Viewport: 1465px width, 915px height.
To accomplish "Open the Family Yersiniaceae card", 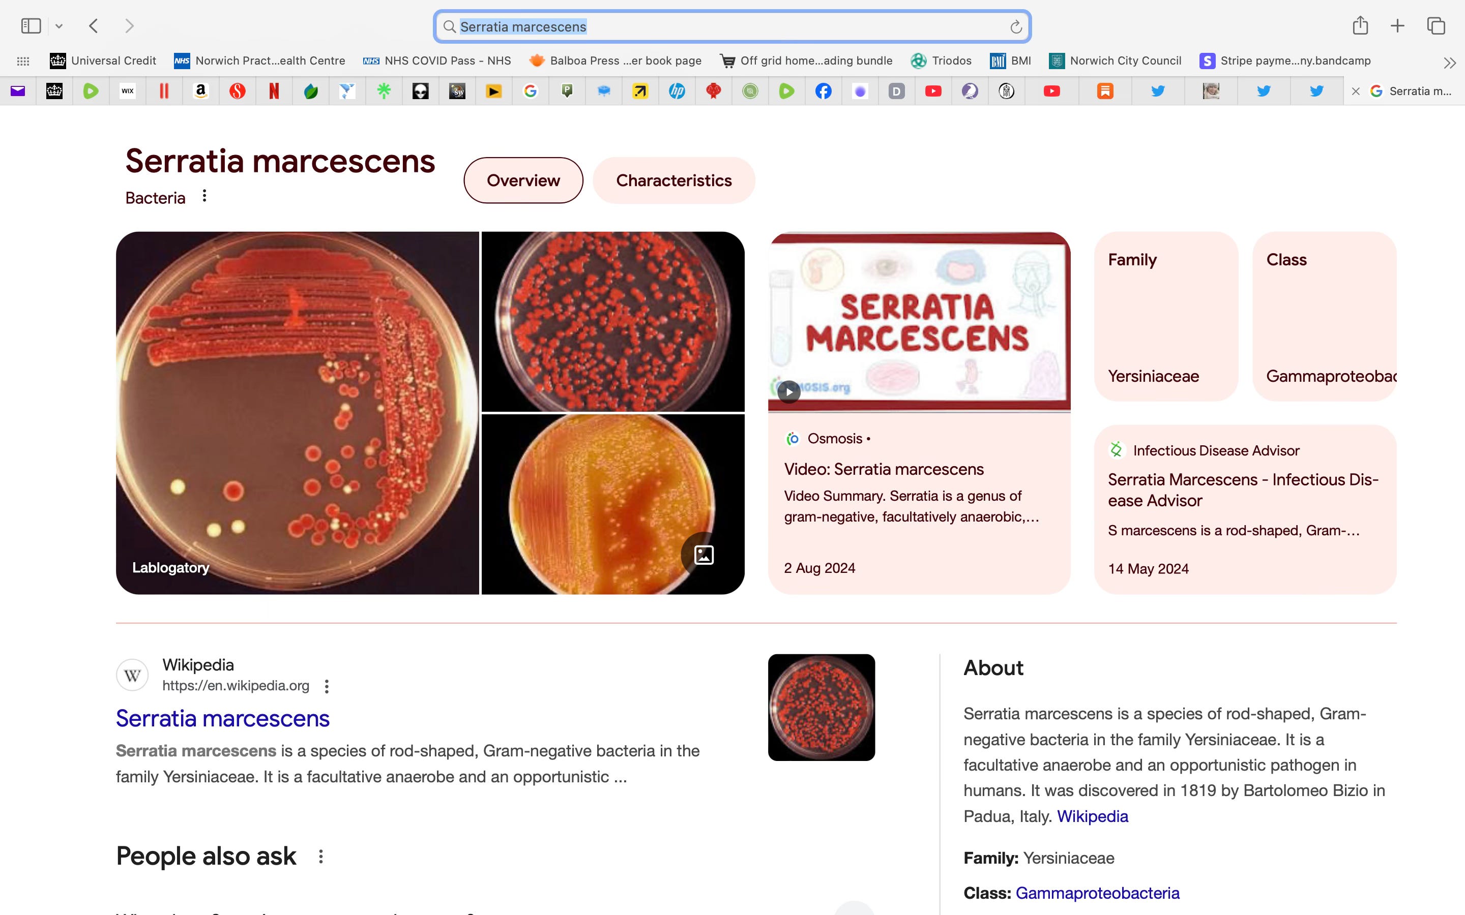I will pyautogui.click(x=1166, y=316).
